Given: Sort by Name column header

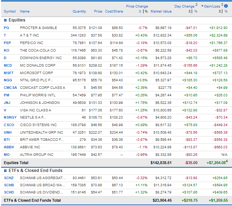Looking at the screenshot, I should [x=25, y=11].
